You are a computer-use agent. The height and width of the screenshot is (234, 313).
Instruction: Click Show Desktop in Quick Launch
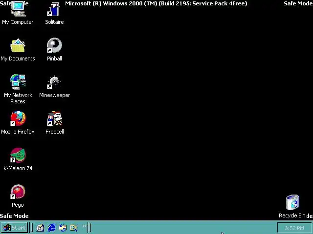40,228
